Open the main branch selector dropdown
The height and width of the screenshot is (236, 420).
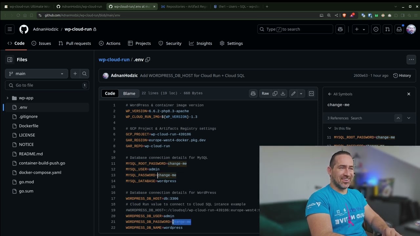click(x=36, y=74)
